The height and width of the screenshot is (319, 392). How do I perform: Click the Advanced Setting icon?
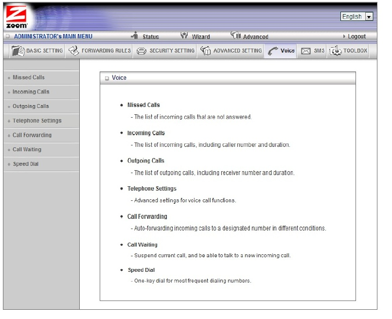click(x=206, y=51)
